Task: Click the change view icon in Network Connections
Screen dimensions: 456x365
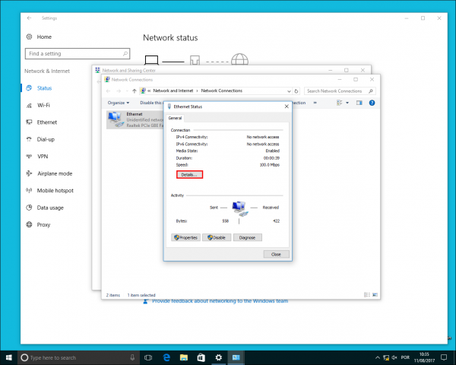Action: (339, 103)
